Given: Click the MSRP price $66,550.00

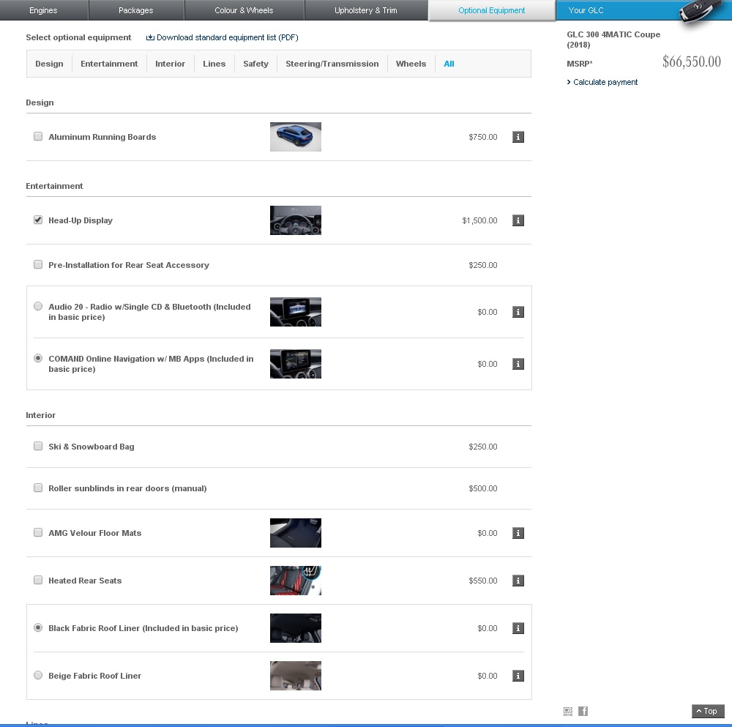Looking at the screenshot, I should pyautogui.click(x=692, y=61).
